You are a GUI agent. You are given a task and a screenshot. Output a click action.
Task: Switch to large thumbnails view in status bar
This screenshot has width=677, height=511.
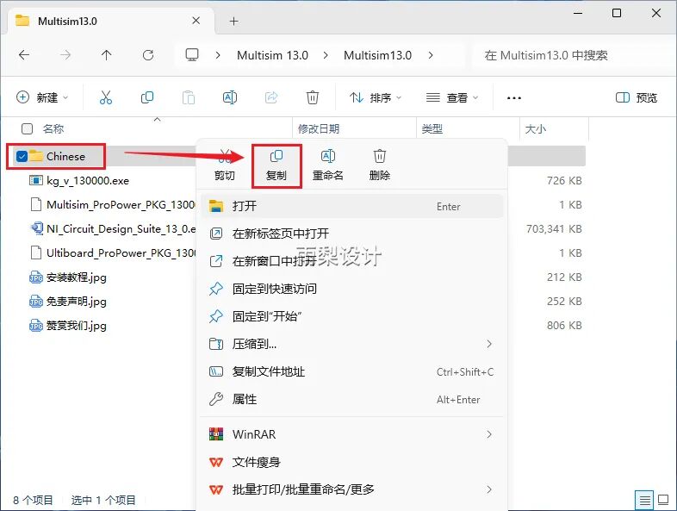pos(663,500)
